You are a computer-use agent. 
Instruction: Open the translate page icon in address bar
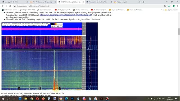165,6
